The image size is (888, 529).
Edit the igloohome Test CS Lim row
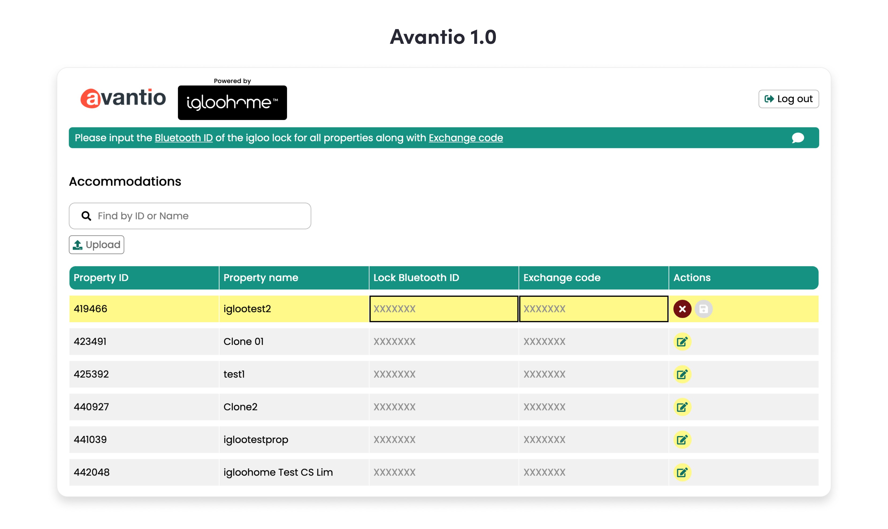[682, 472]
